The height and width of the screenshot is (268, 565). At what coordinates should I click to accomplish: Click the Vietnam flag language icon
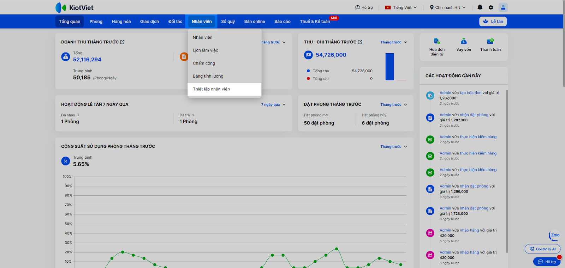click(388, 7)
